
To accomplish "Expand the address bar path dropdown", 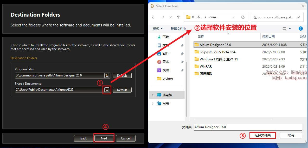I will (x=234, y=17).
